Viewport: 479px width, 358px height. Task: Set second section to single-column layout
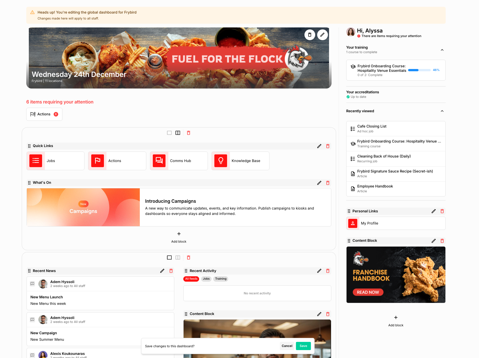tap(169, 258)
